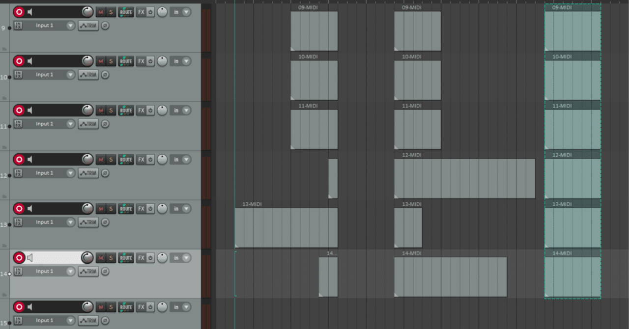Click the phase invert button on track 14

[x=105, y=272]
